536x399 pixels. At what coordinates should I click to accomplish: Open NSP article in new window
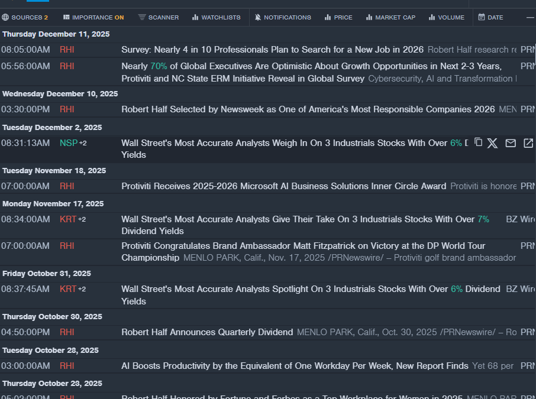tap(528, 143)
